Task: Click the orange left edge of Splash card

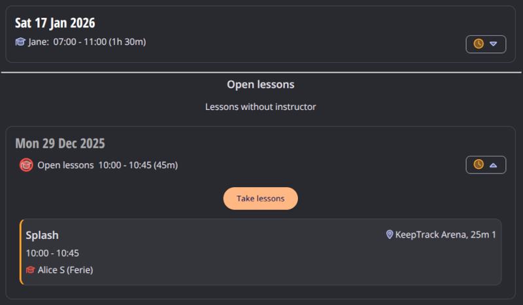Action: [21, 252]
